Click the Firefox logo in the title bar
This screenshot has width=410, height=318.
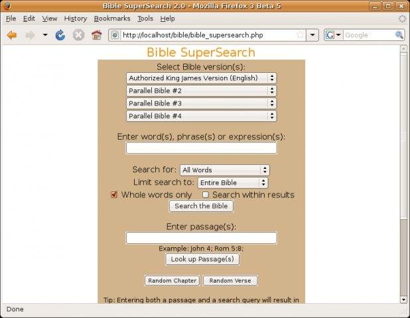point(7,6)
